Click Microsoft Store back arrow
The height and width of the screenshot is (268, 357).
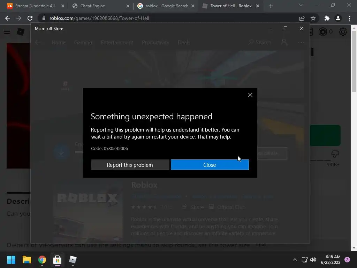38,42
